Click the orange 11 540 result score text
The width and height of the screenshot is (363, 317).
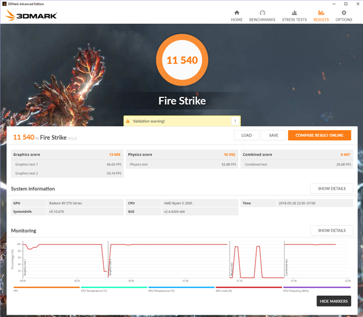[24, 137]
